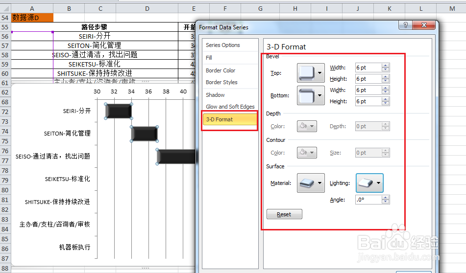This screenshot has width=466, height=273.
Task: Adjust Bottom bevel Width spinner
Action: (386, 90)
